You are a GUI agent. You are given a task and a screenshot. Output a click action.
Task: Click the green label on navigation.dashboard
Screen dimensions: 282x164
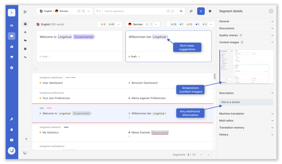[x=73, y=78]
